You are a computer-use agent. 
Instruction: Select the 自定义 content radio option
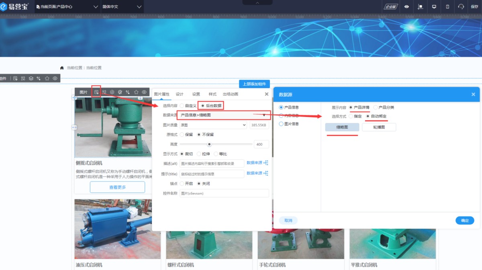tap(182, 106)
